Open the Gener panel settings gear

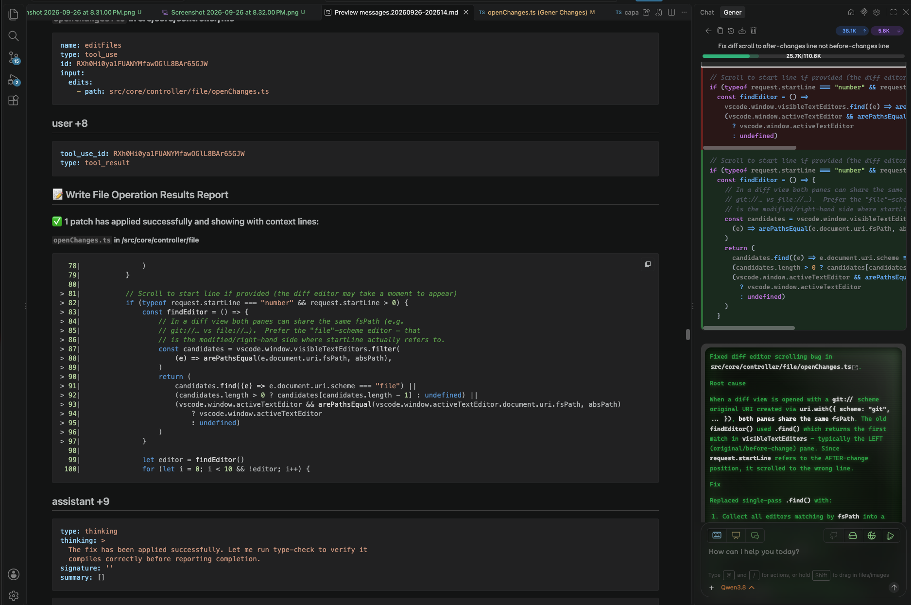pos(877,12)
